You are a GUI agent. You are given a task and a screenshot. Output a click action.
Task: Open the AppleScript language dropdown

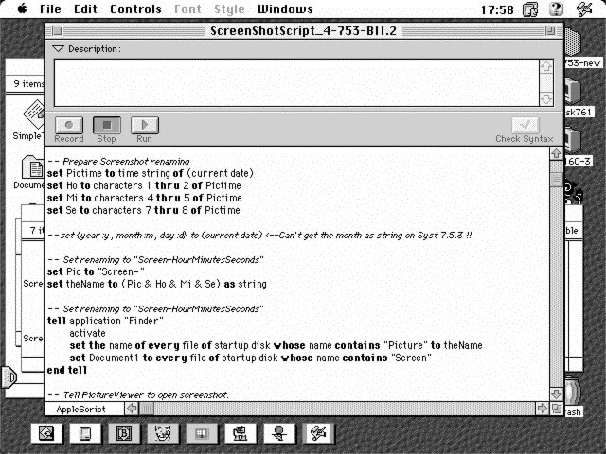click(x=83, y=409)
